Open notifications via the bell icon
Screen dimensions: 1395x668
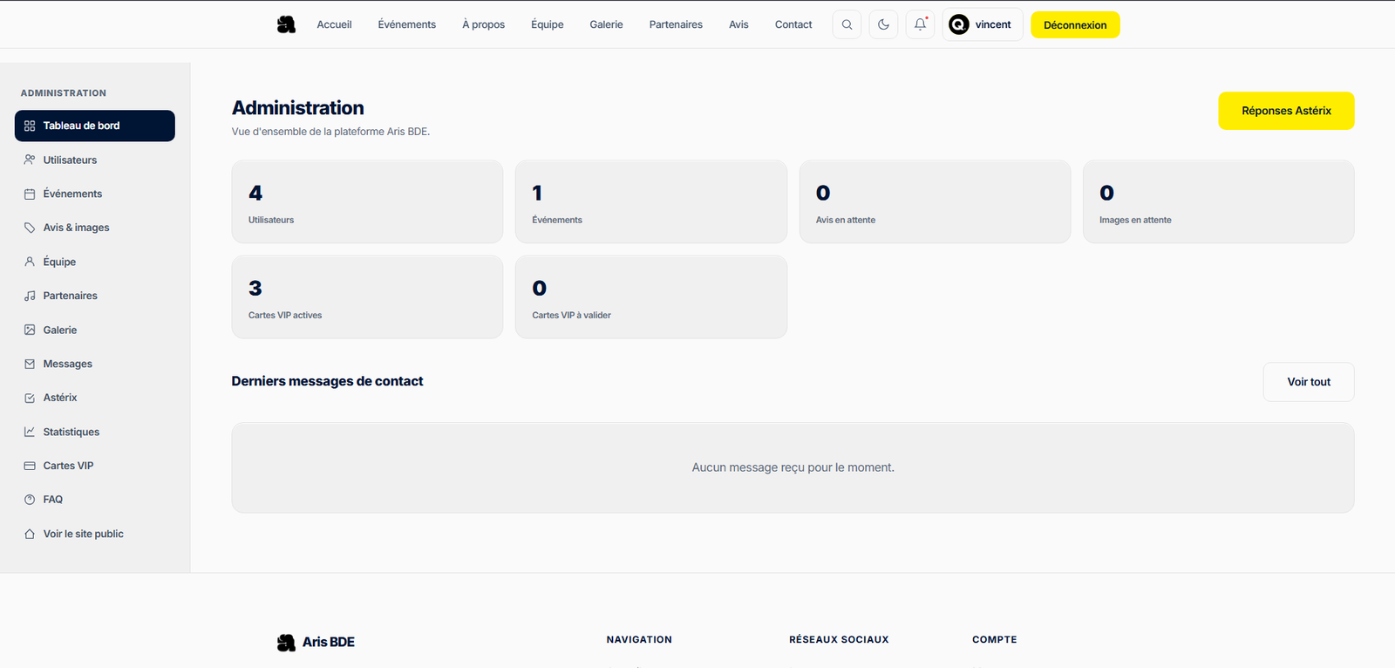point(920,24)
